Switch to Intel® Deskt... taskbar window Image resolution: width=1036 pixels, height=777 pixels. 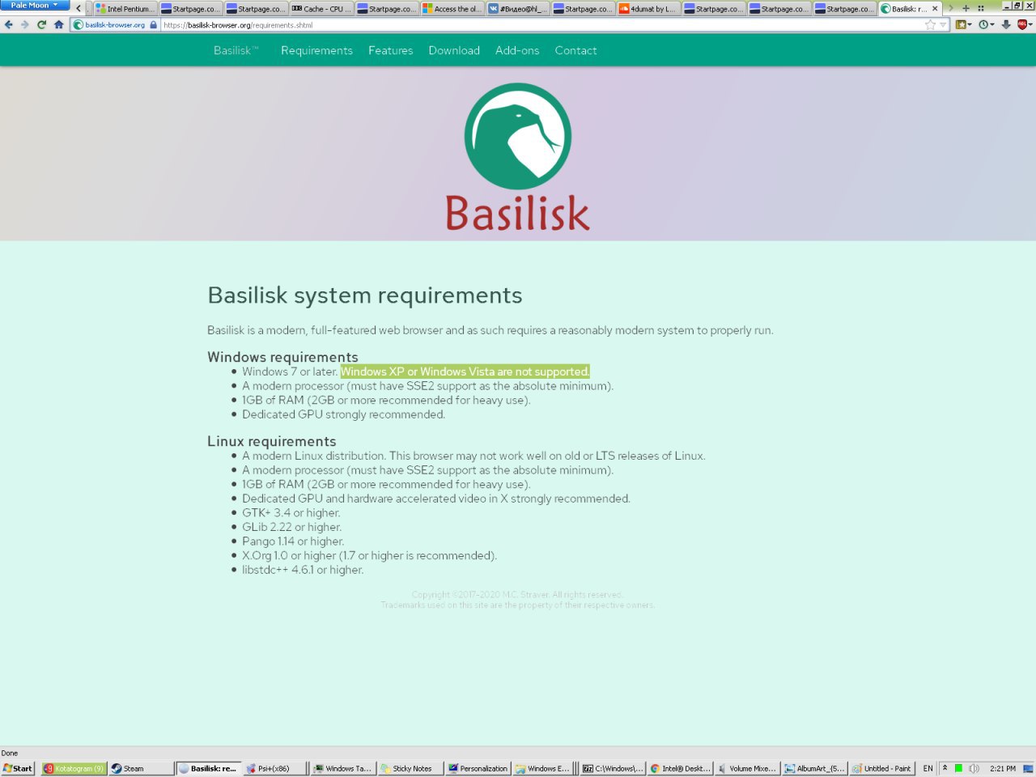[680, 768]
